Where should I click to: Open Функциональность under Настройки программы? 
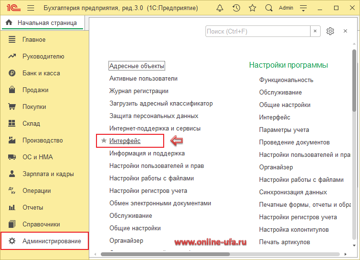click(x=286, y=80)
